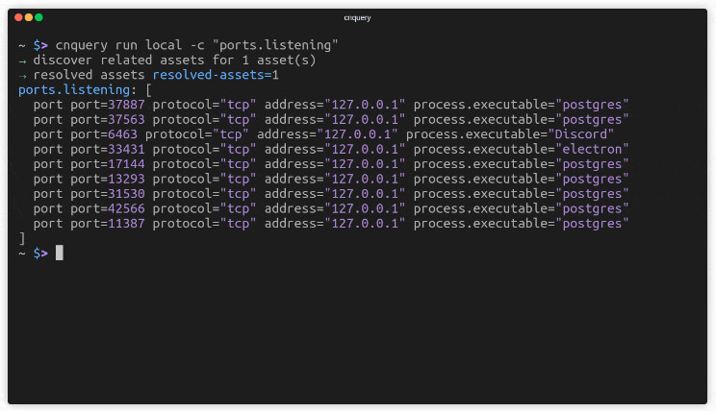
Task: Click port number 33431
Action: (126, 149)
